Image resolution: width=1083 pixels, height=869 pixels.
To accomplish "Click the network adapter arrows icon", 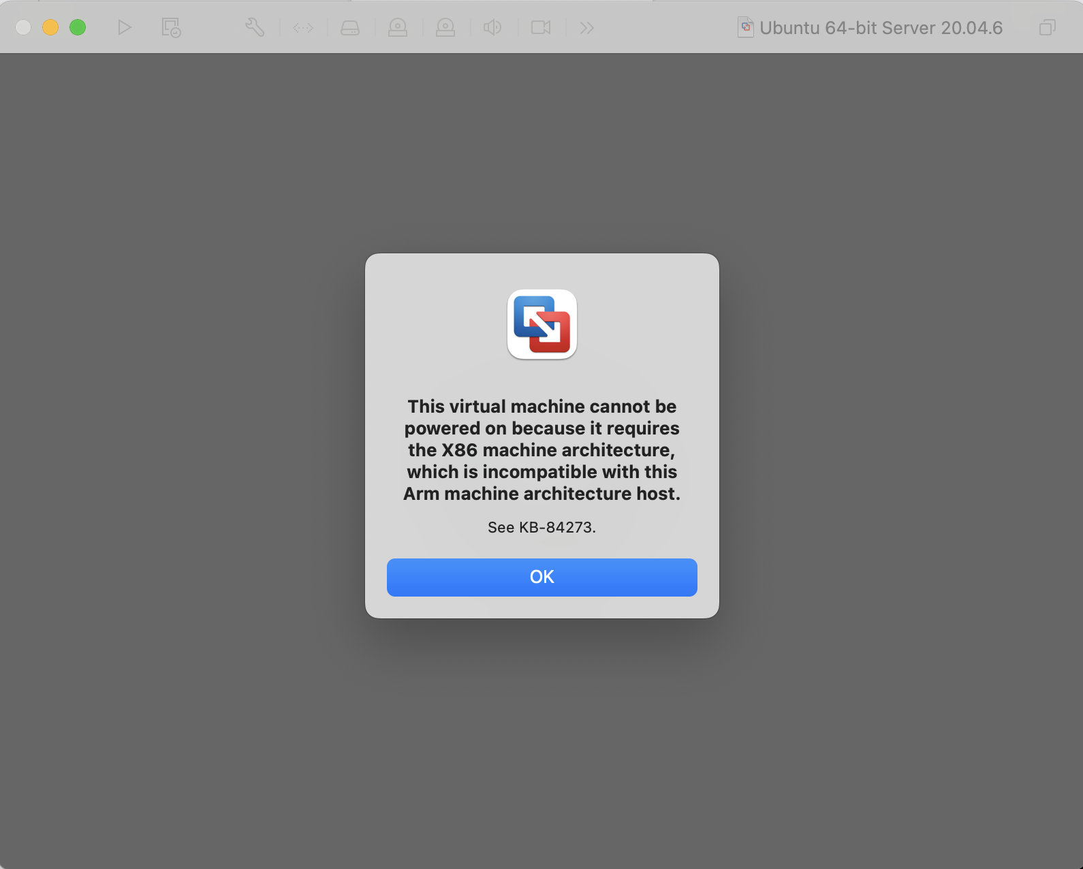I will pyautogui.click(x=303, y=28).
